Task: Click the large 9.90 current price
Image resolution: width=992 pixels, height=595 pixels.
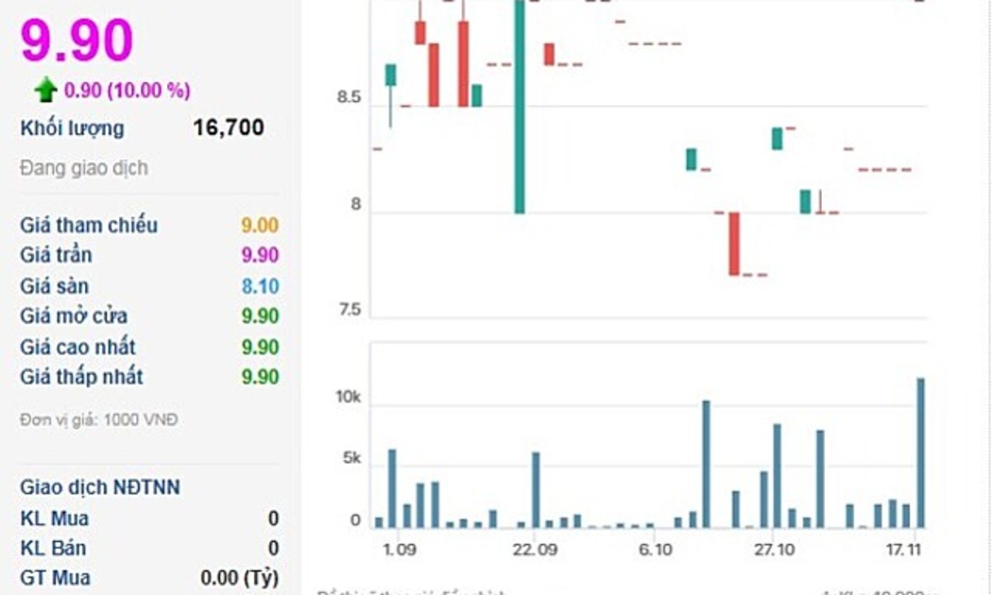Action: [77, 41]
